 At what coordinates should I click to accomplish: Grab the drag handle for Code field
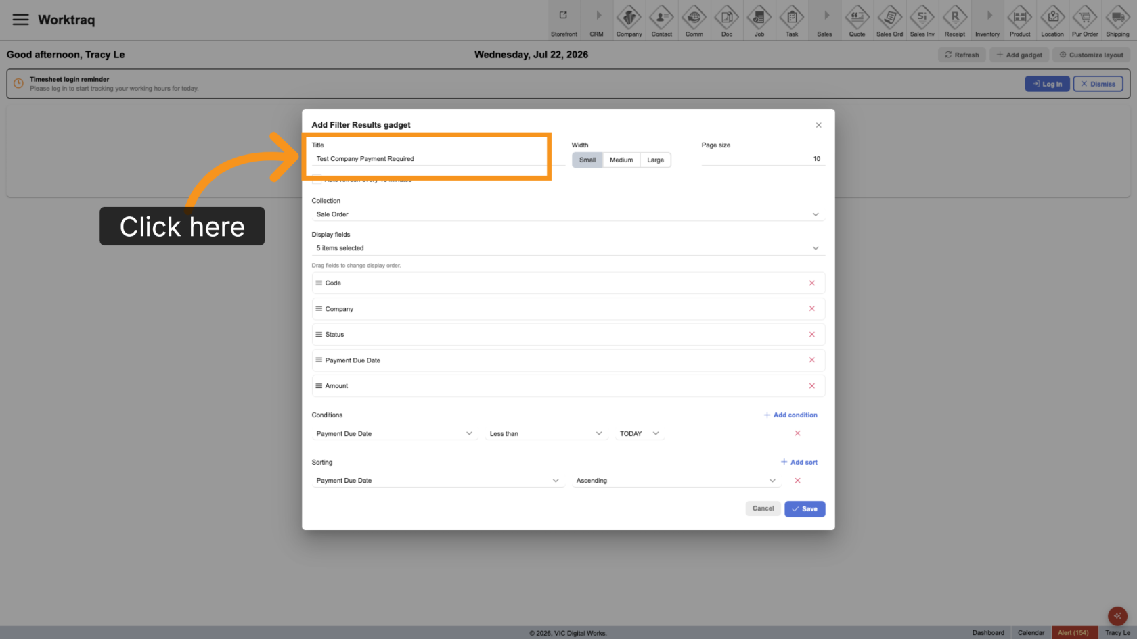pos(319,283)
